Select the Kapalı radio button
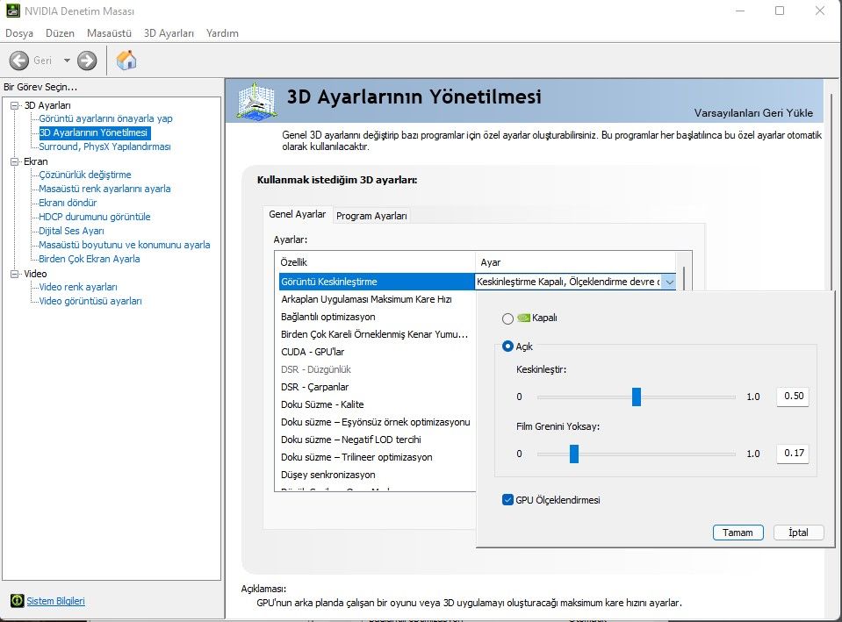This screenshot has height=622, width=842. point(507,318)
